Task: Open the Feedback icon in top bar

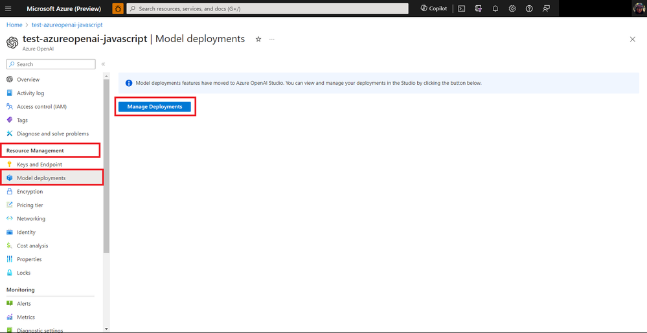Action: 546,8
